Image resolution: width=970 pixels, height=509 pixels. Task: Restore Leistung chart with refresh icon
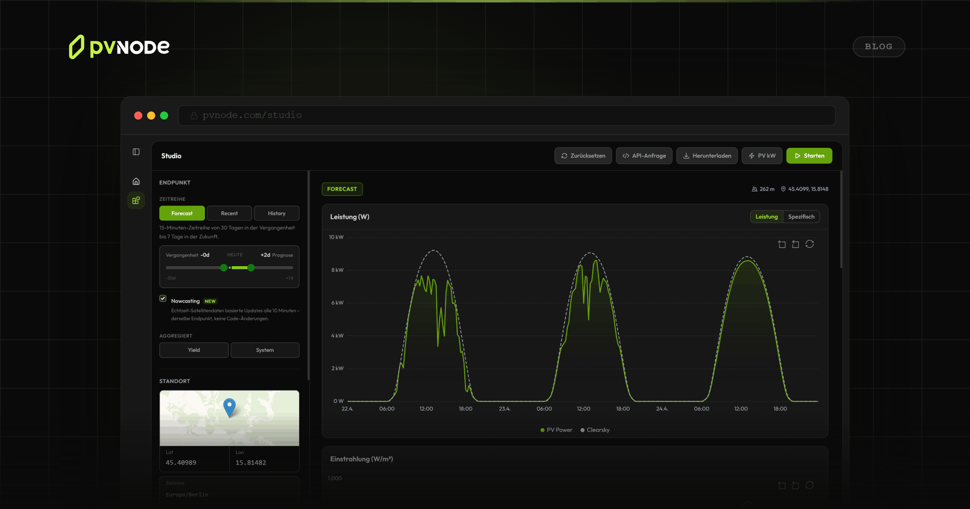point(810,244)
